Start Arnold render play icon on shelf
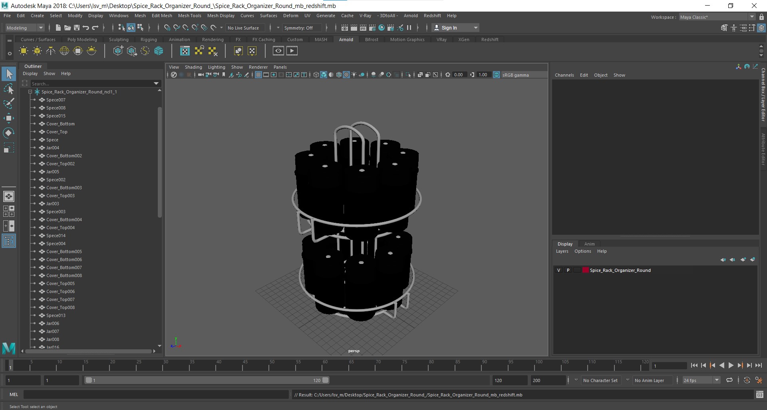The image size is (767, 410). click(x=292, y=51)
